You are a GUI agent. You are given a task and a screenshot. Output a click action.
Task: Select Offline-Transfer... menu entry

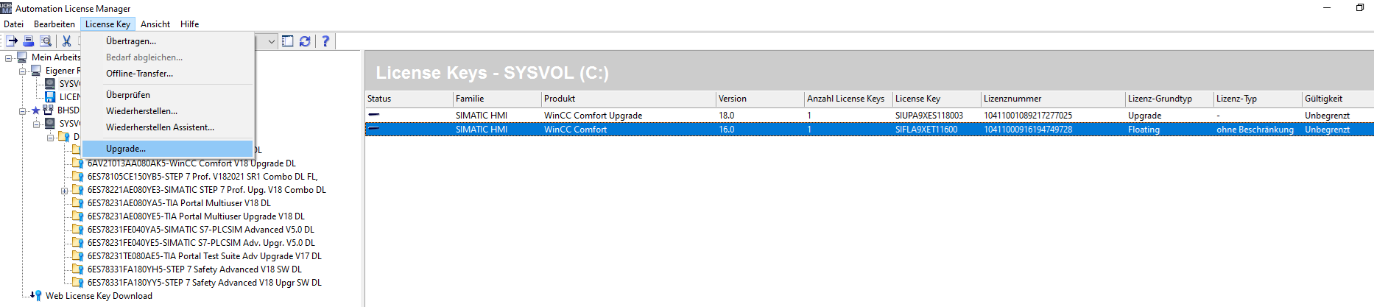139,74
